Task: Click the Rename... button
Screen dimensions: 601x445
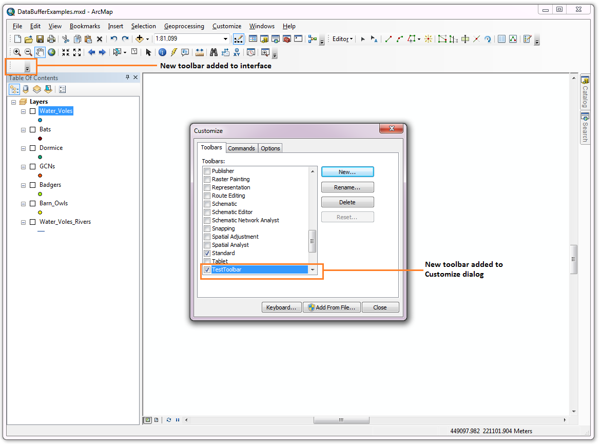Action: [x=347, y=187]
